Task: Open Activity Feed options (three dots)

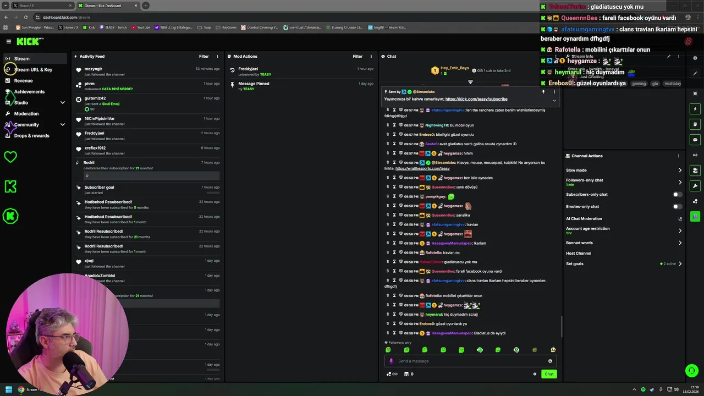Action: 217,56
